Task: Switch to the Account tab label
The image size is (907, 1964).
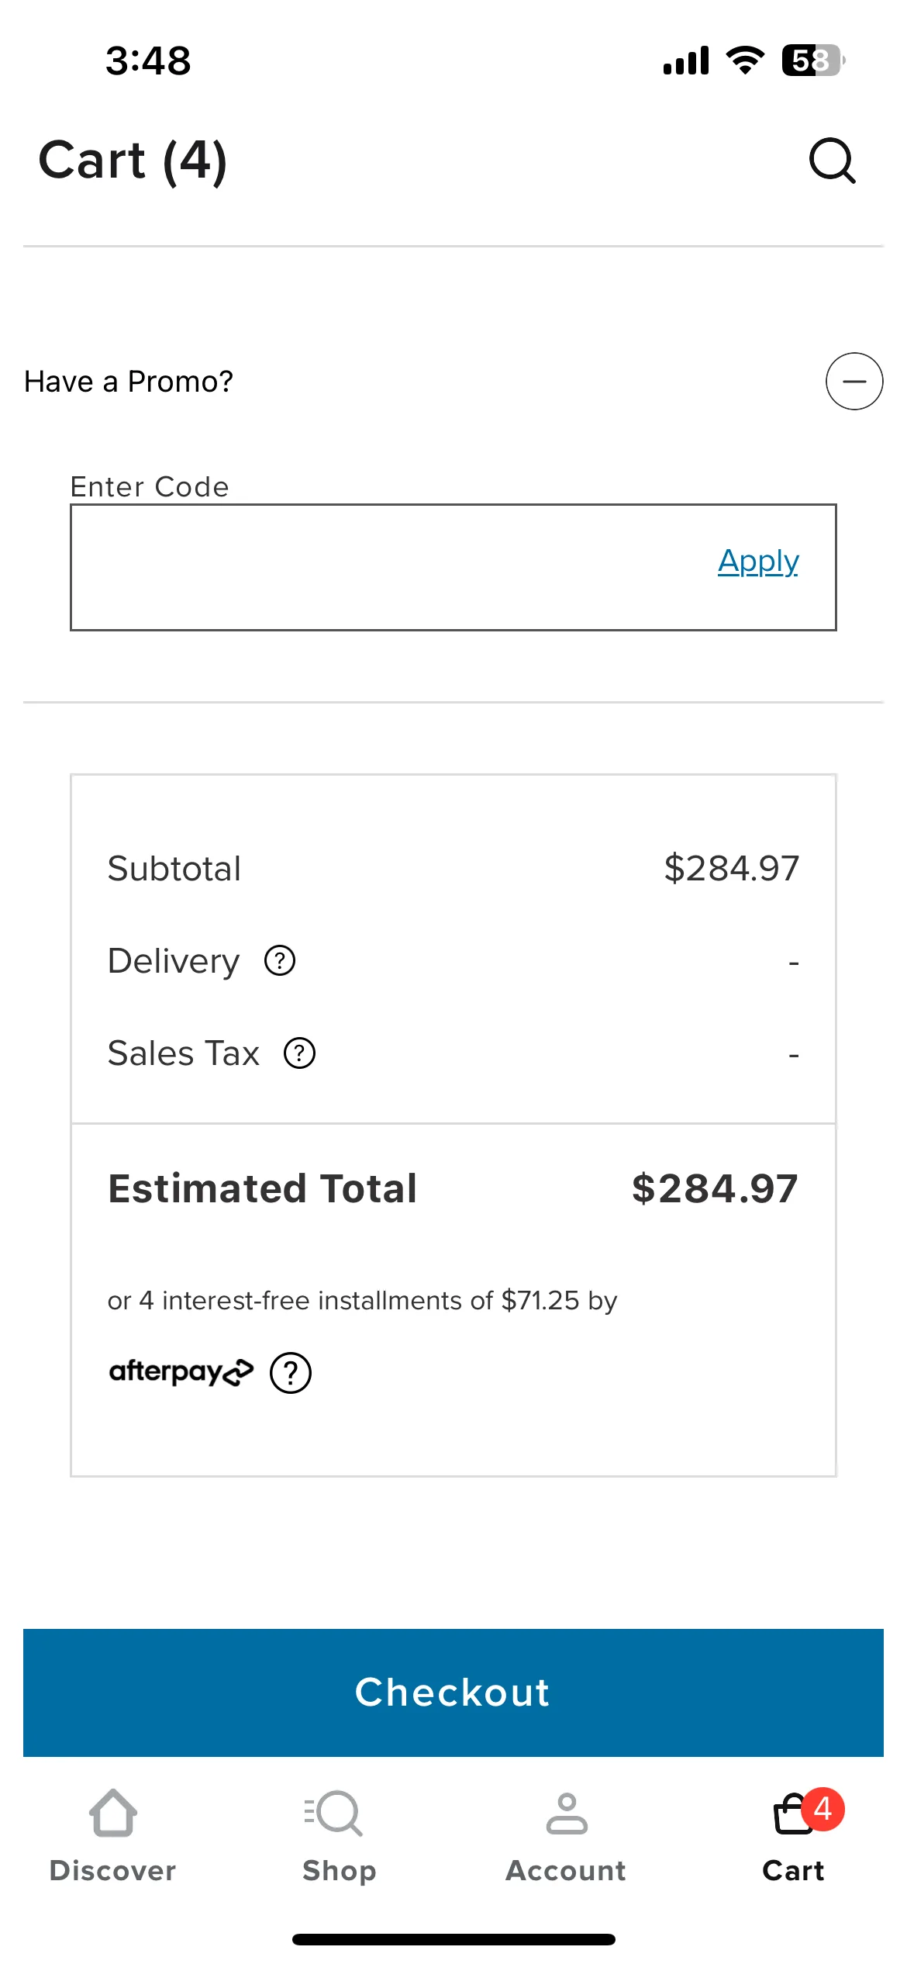Action: pyautogui.click(x=566, y=1870)
